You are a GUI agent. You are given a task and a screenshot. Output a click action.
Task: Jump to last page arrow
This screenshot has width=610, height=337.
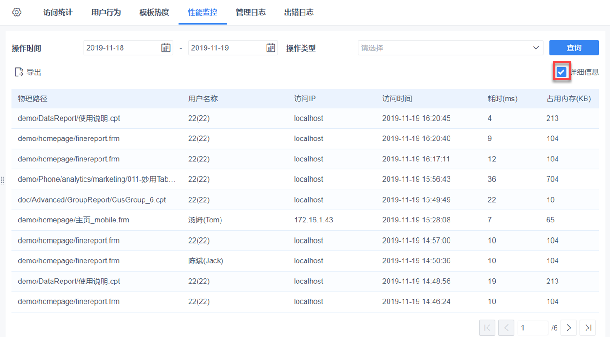click(x=588, y=328)
